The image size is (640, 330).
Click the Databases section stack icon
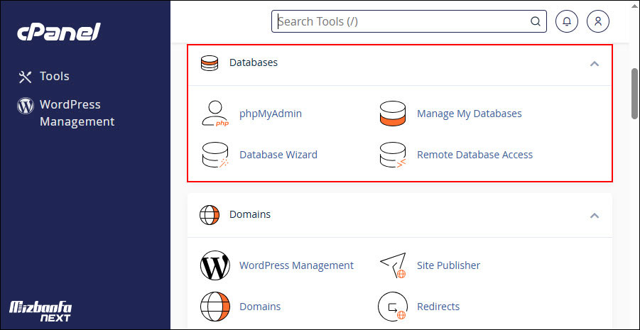210,63
